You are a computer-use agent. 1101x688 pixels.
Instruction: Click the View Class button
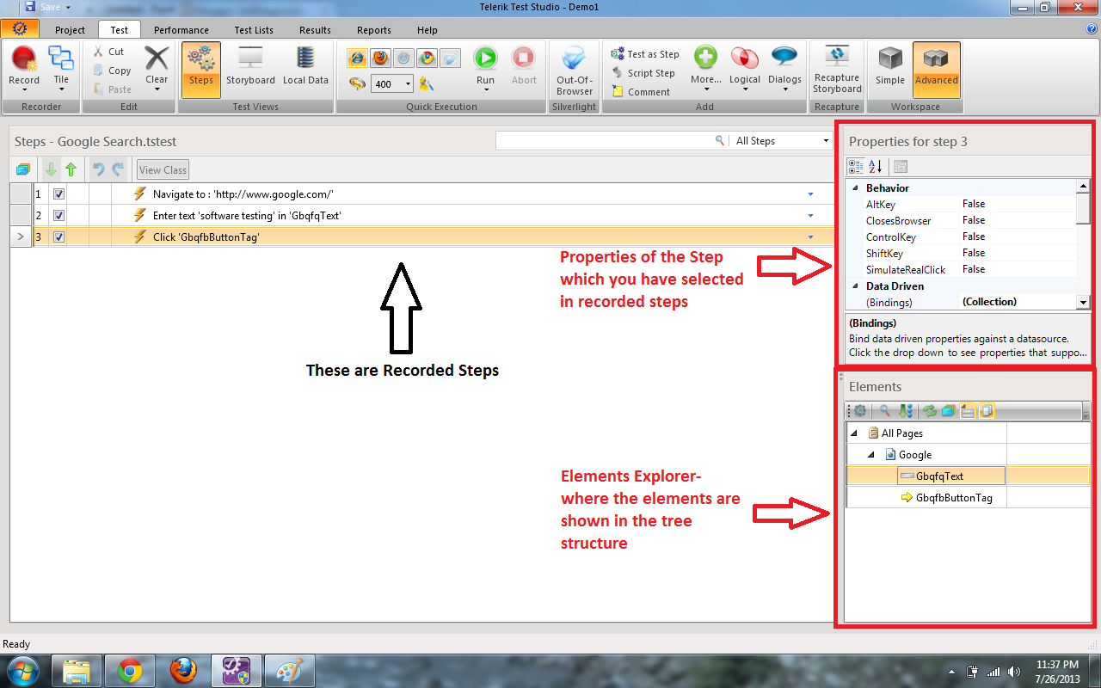click(163, 170)
